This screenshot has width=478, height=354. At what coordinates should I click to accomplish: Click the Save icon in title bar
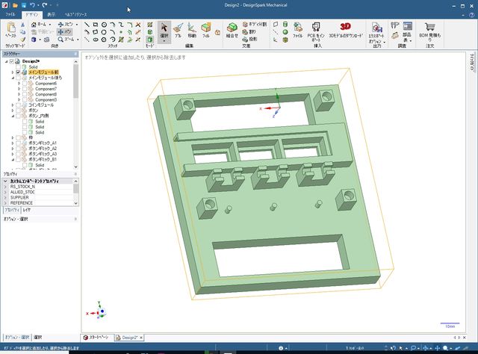tap(24, 5)
